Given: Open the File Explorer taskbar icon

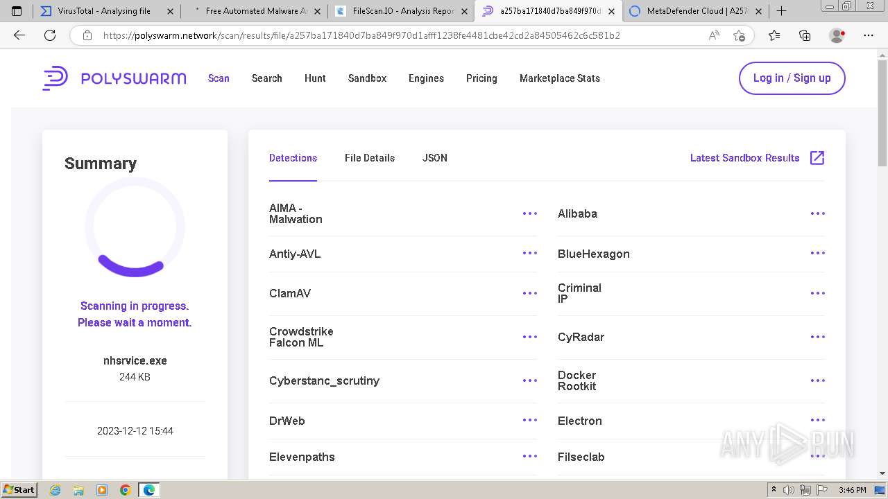Looking at the screenshot, I should tap(78, 490).
